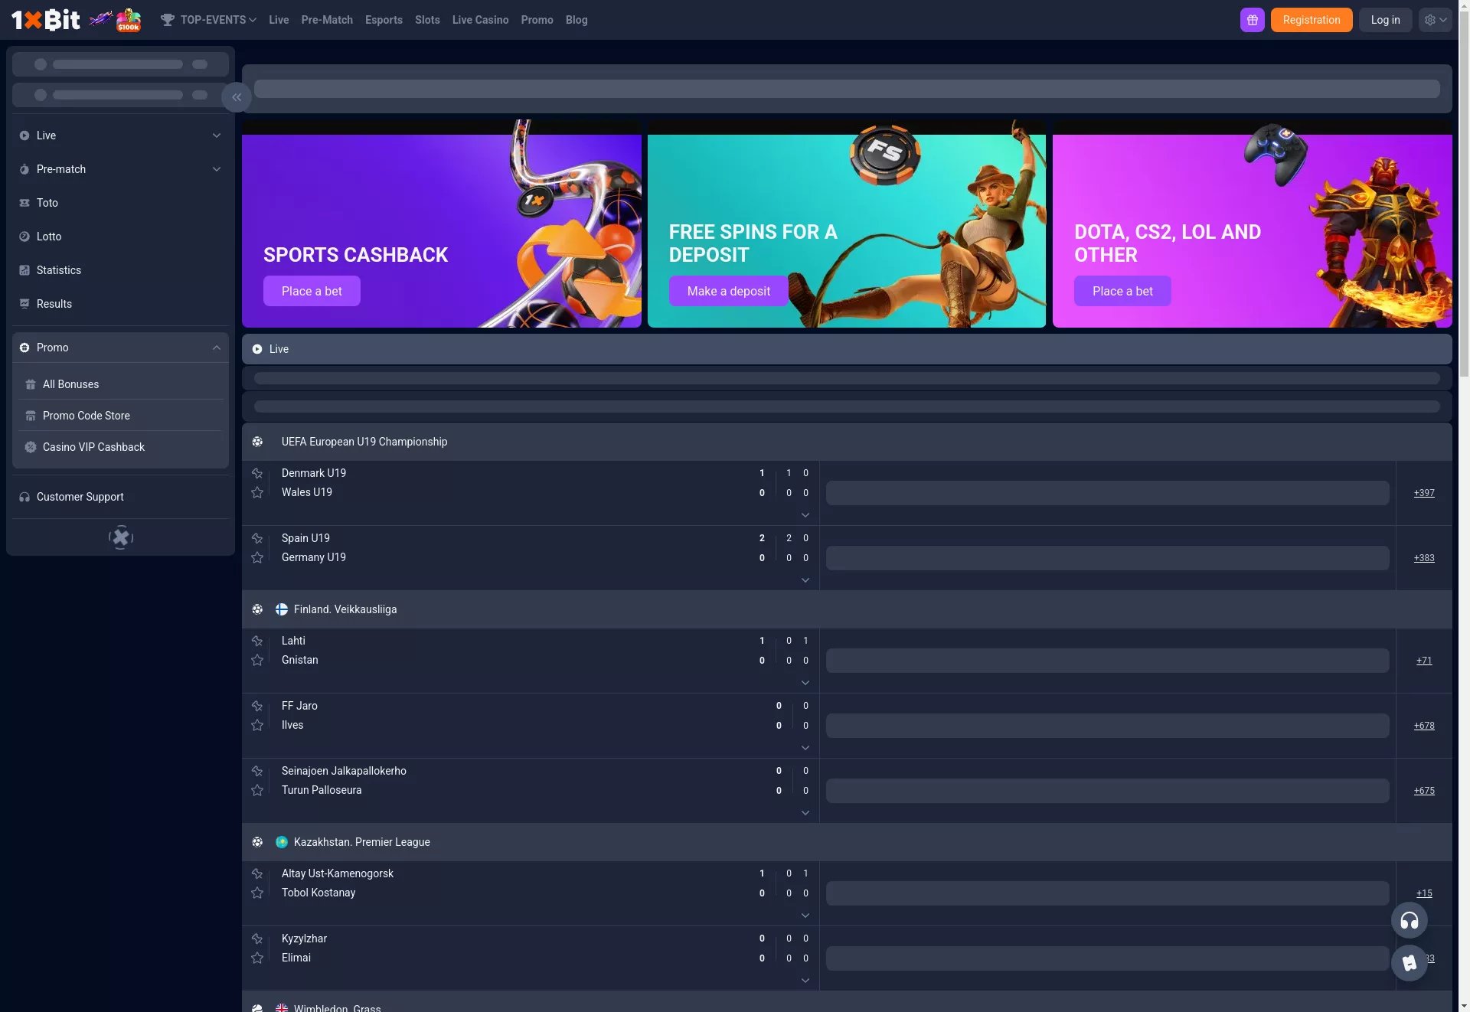This screenshot has width=1470, height=1012.
Task: Pin the Altay Ust-Kamenogorsk match with the pin icon
Action: click(x=257, y=874)
